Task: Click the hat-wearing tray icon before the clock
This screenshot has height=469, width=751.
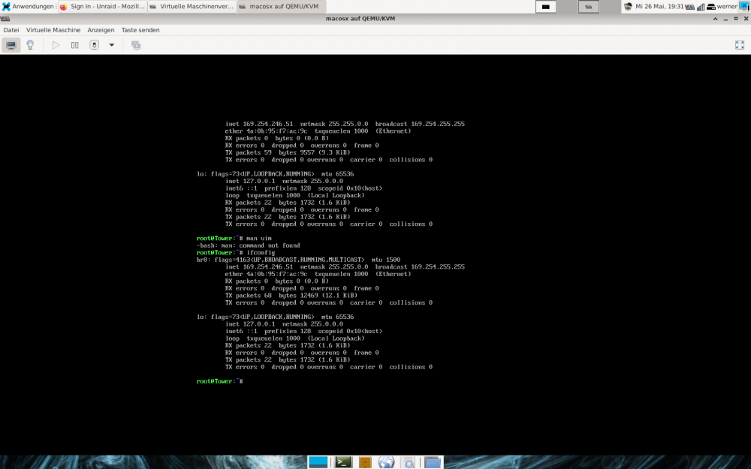Action: 627,7
